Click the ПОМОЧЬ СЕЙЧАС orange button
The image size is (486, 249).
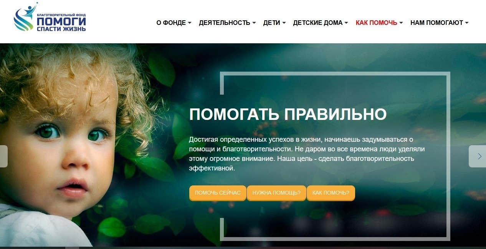[218, 193]
